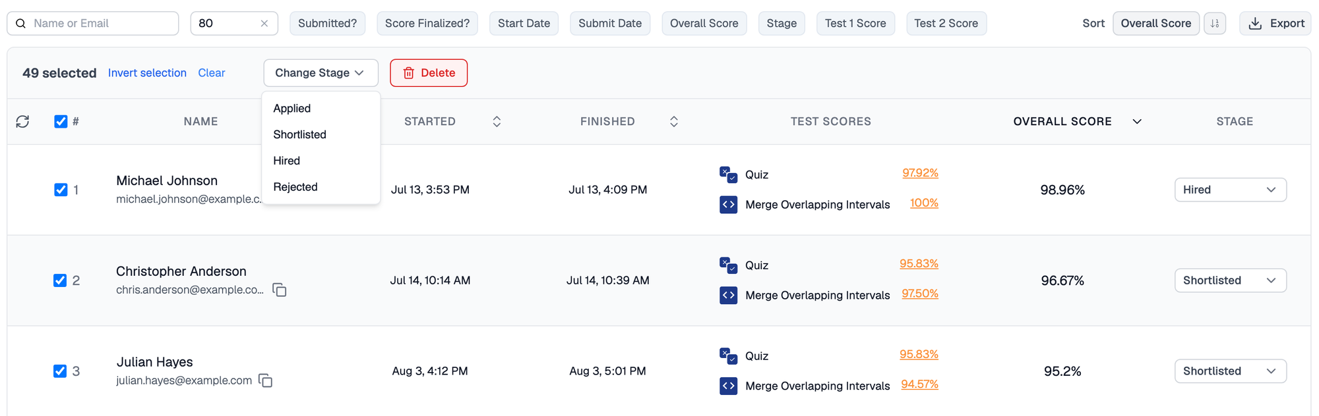Click the refresh table icon
Image resolution: width=1319 pixels, height=416 pixels.
(x=23, y=122)
